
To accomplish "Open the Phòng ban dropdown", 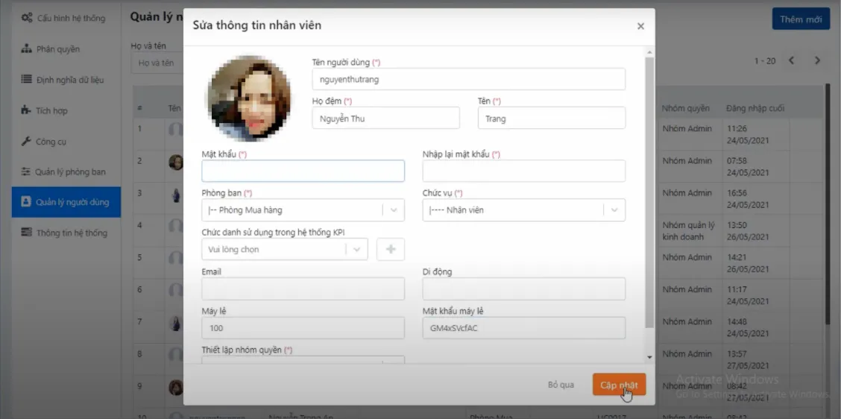I will (x=303, y=210).
